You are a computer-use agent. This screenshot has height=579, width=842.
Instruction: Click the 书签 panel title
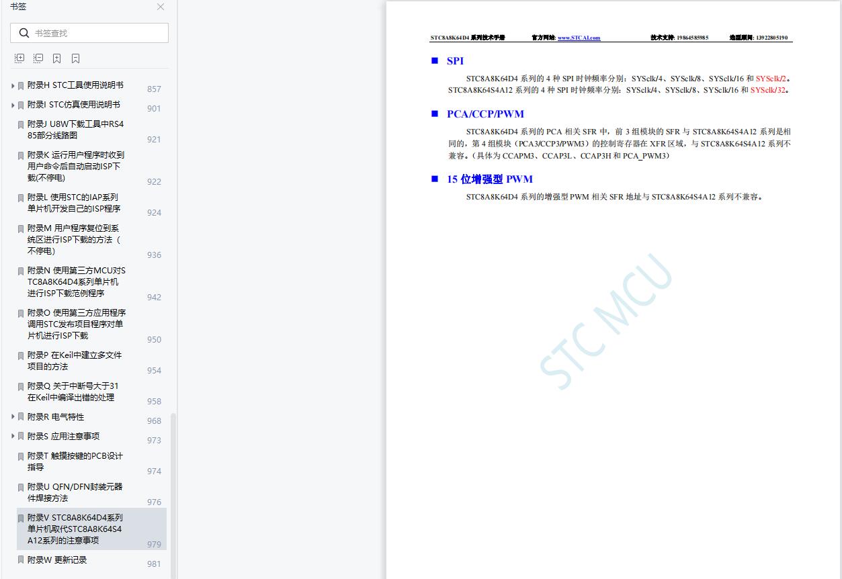(18, 7)
